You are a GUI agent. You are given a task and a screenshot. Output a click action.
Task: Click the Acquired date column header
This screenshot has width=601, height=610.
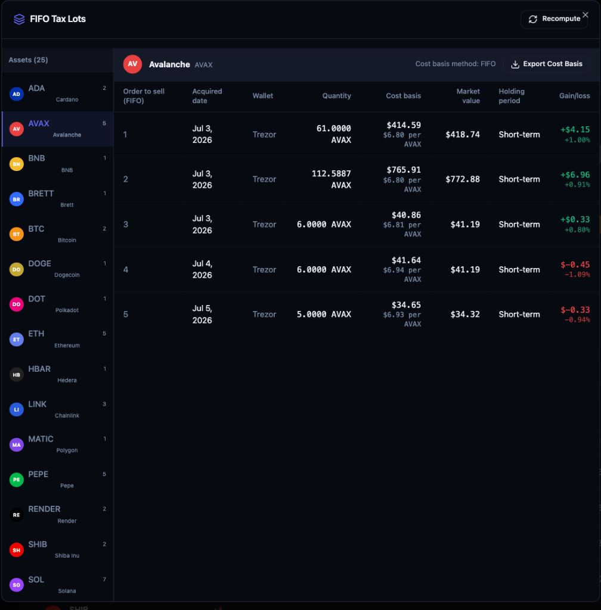207,96
